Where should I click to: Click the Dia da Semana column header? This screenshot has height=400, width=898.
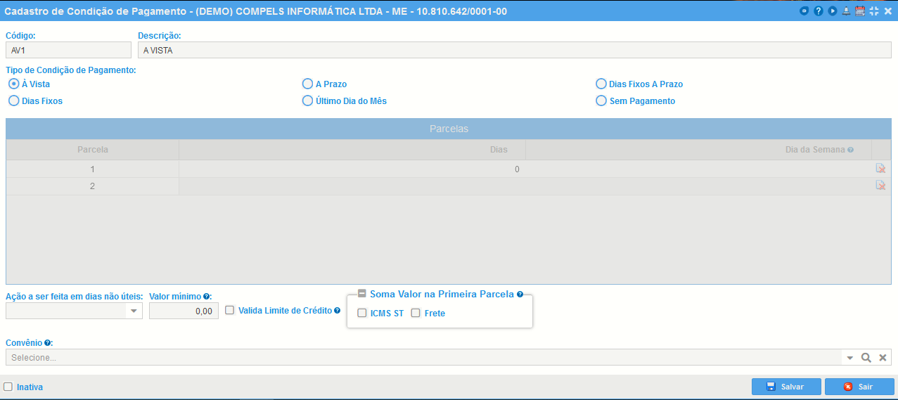pyautogui.click(x=698, y=150)
